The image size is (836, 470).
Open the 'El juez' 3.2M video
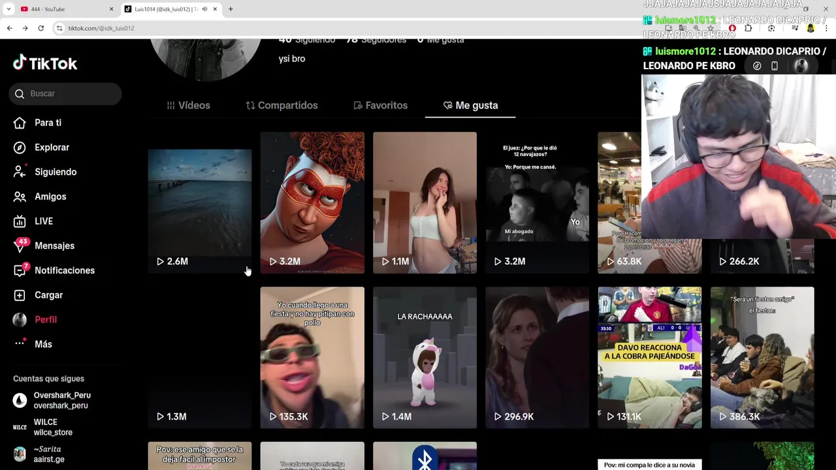pos(537,202)
